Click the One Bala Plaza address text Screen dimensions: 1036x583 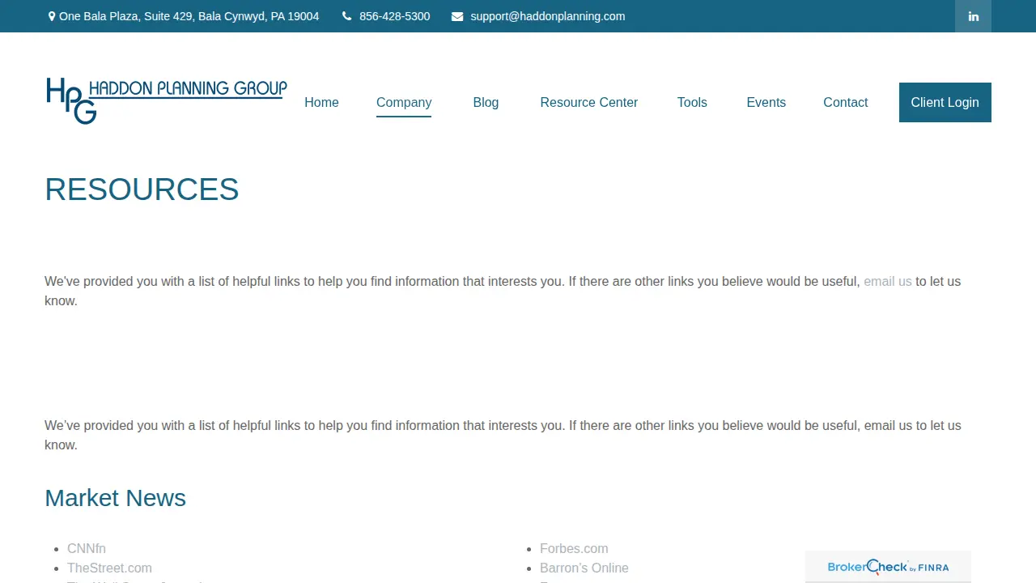point(189,16)
